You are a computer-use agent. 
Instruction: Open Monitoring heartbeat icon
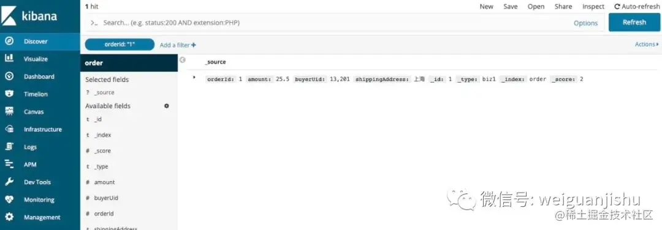click(x=9, y=199)
